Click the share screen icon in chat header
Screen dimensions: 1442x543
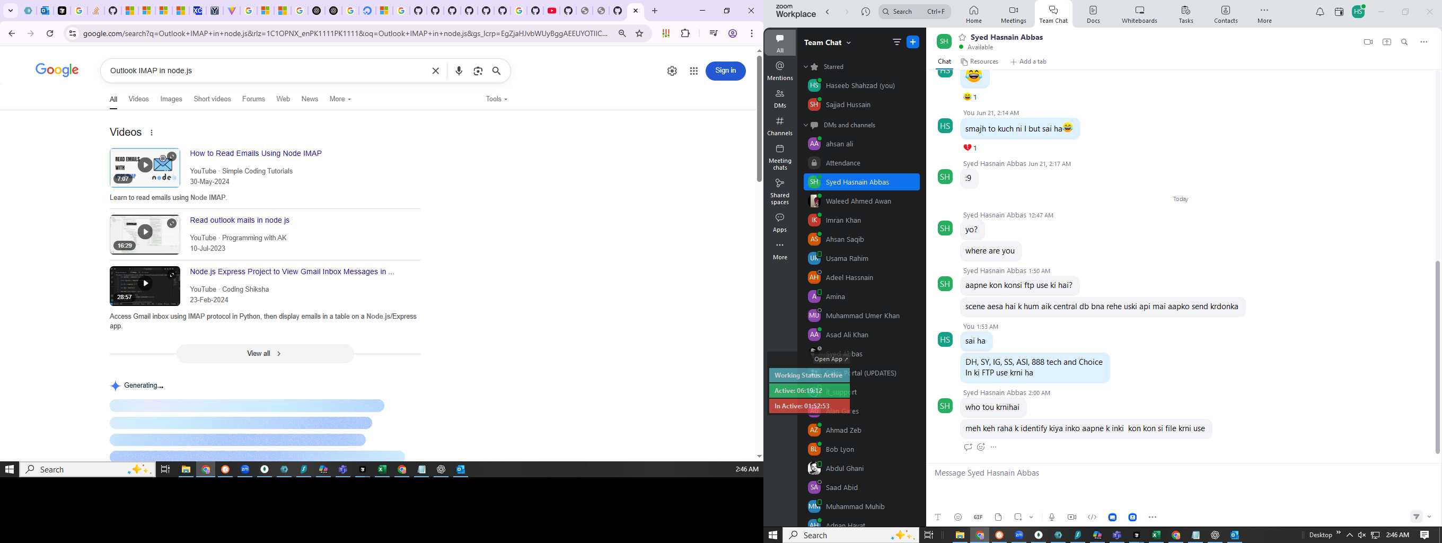point(1386,42)
